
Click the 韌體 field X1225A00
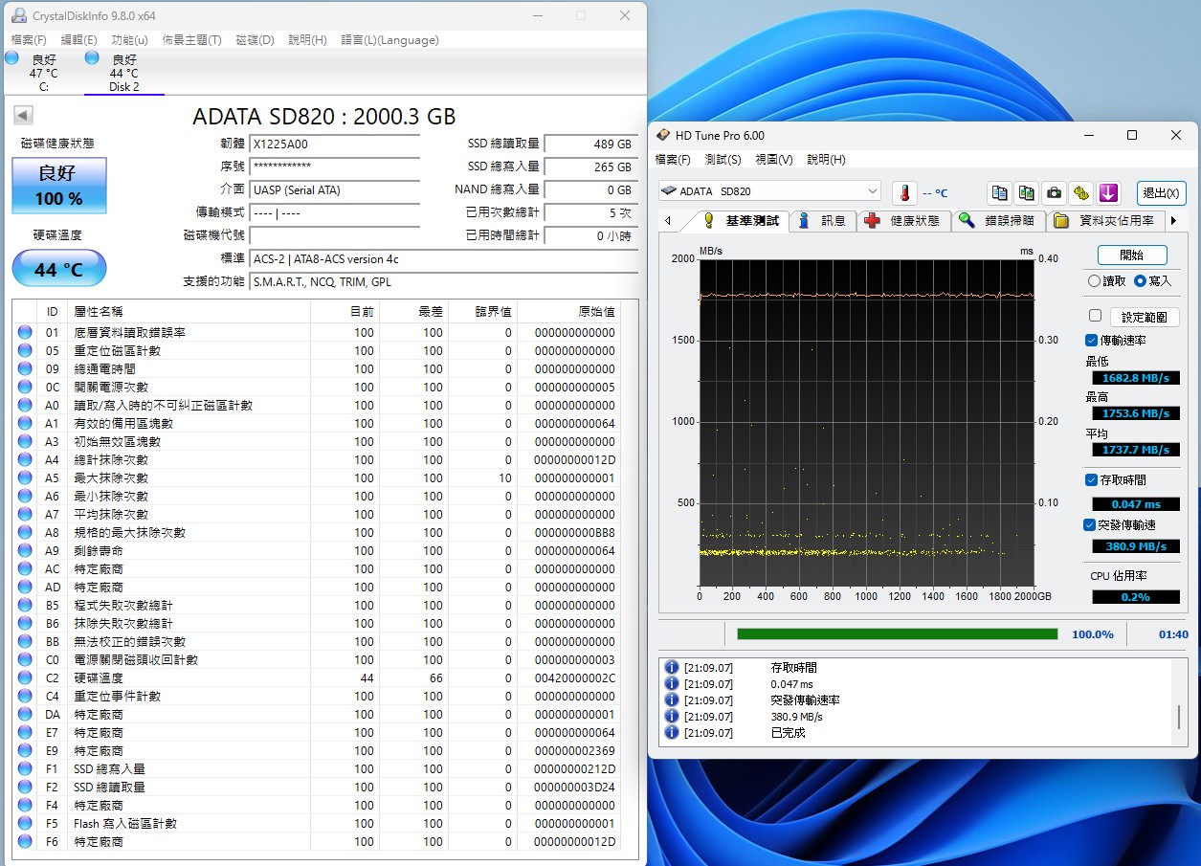tap(335, 144)
